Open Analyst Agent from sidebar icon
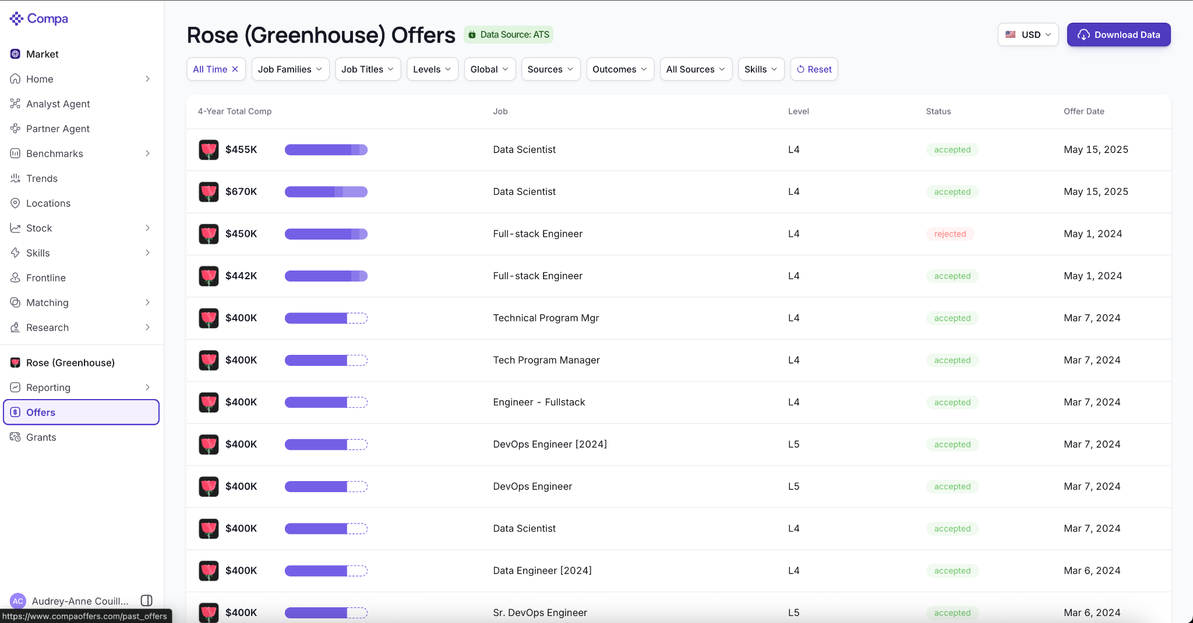The width and height of the screenshot is (1193, 623). click(x=15, y=104)
